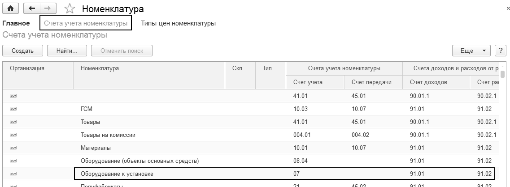The width and height of the screenshot is (510, 187).
Task: Open help with the question mark button
Action: [500, 51]
